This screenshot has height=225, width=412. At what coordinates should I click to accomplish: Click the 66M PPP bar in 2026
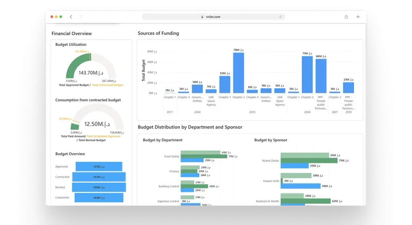[x=321, y=76]
